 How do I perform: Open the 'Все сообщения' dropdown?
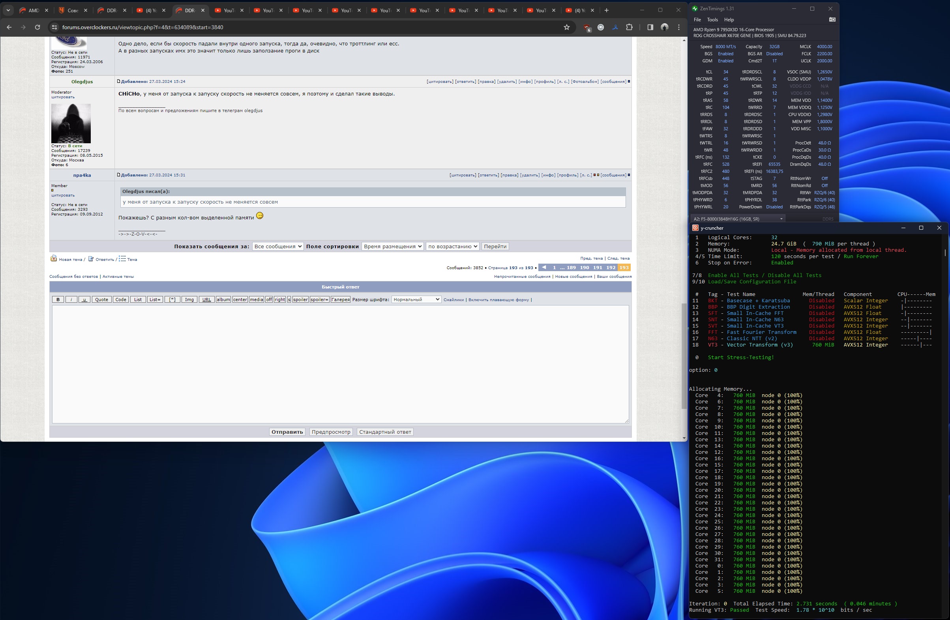[x=277, y=246]
